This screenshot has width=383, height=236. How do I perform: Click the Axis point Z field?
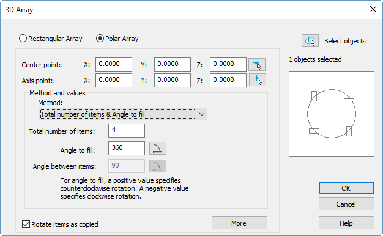tap(228, 80)
